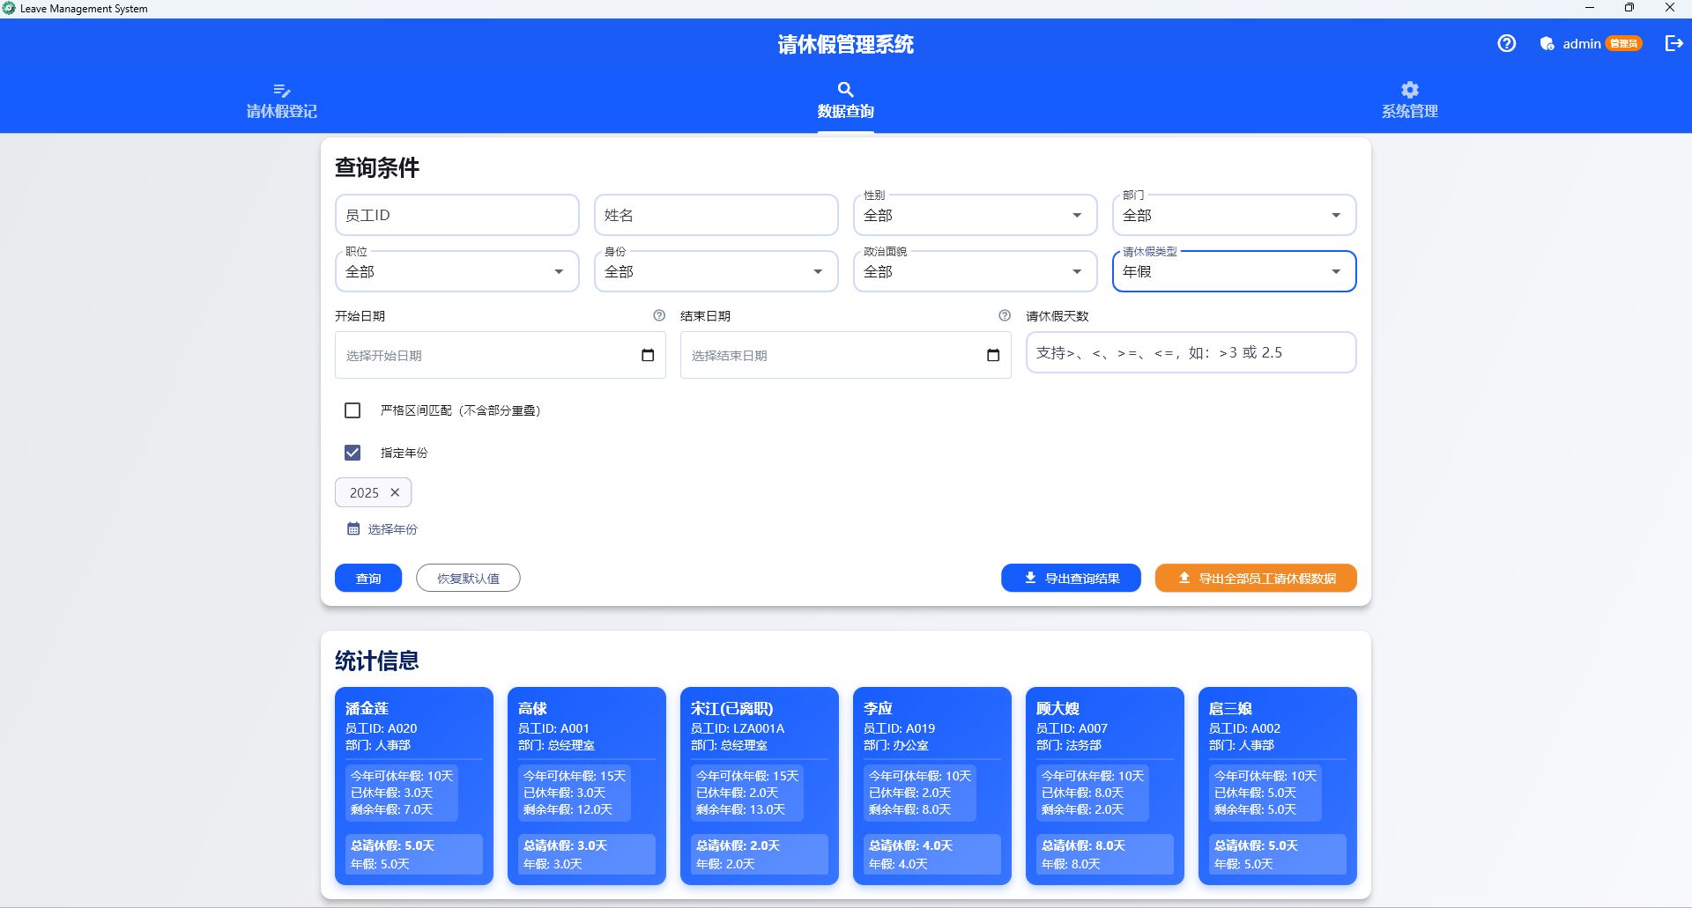1692x908 pixels.
Task: Uncheck the 指定年份 checkbox
Action: (352, 453)
